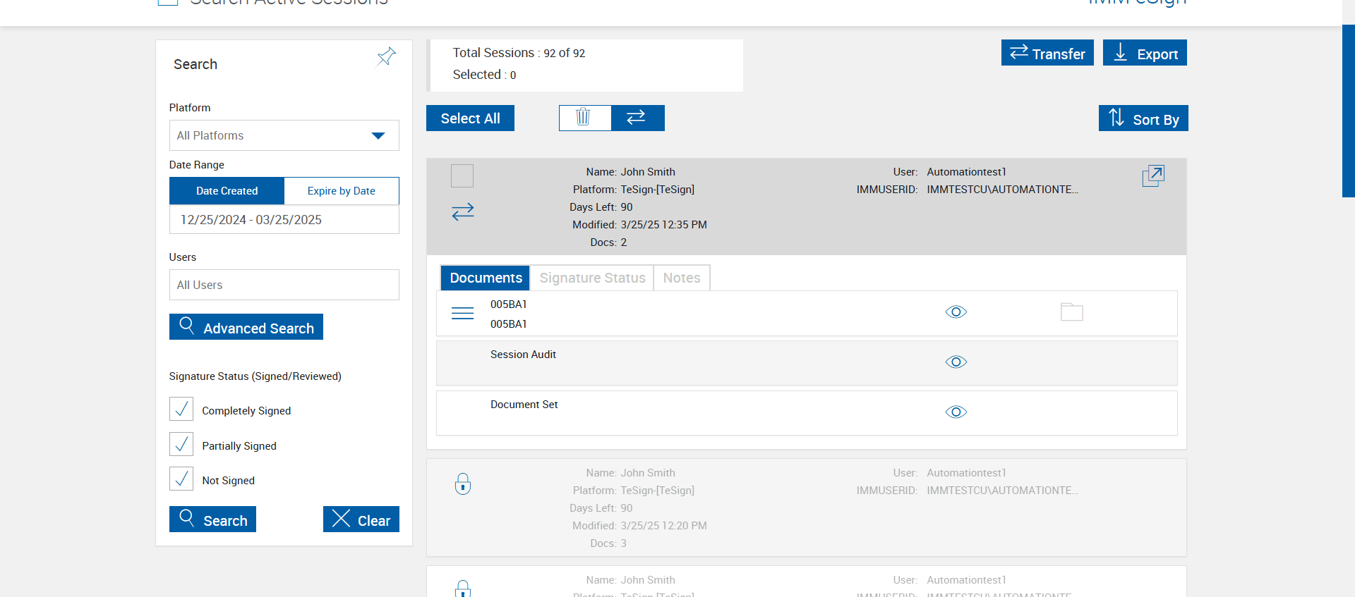Click the magnifier icon in Advanced Search button

pos(187,325)
